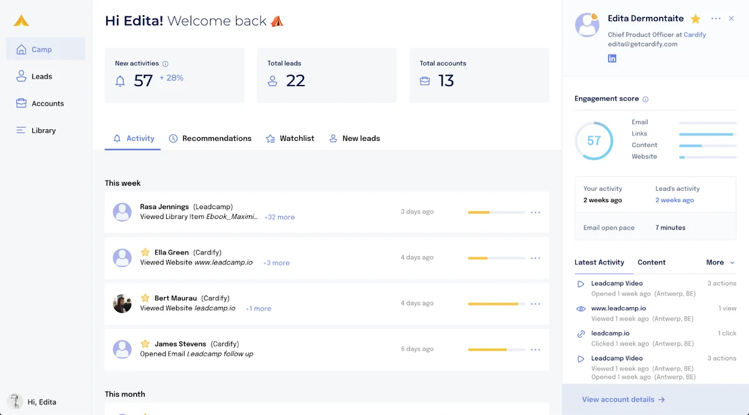Image resolution: width=749 pixels, height=415 pixels.
Task: Click the Library icon in sidebar
Action: point(21,130)
